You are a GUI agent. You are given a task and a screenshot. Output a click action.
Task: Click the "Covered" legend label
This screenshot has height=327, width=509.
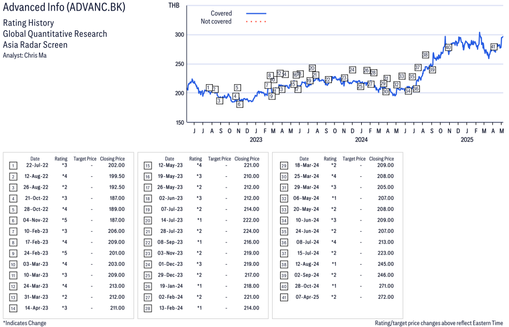pos(221,13)
